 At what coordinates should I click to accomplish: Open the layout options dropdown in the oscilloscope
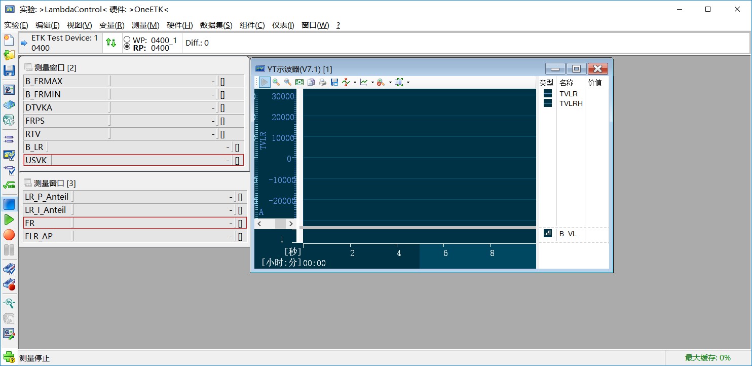[x=408, y=82]
